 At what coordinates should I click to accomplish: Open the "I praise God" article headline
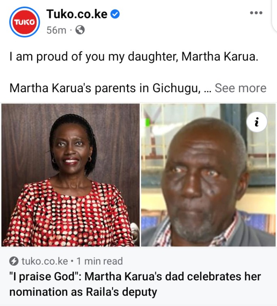click(x=135, y=284)
